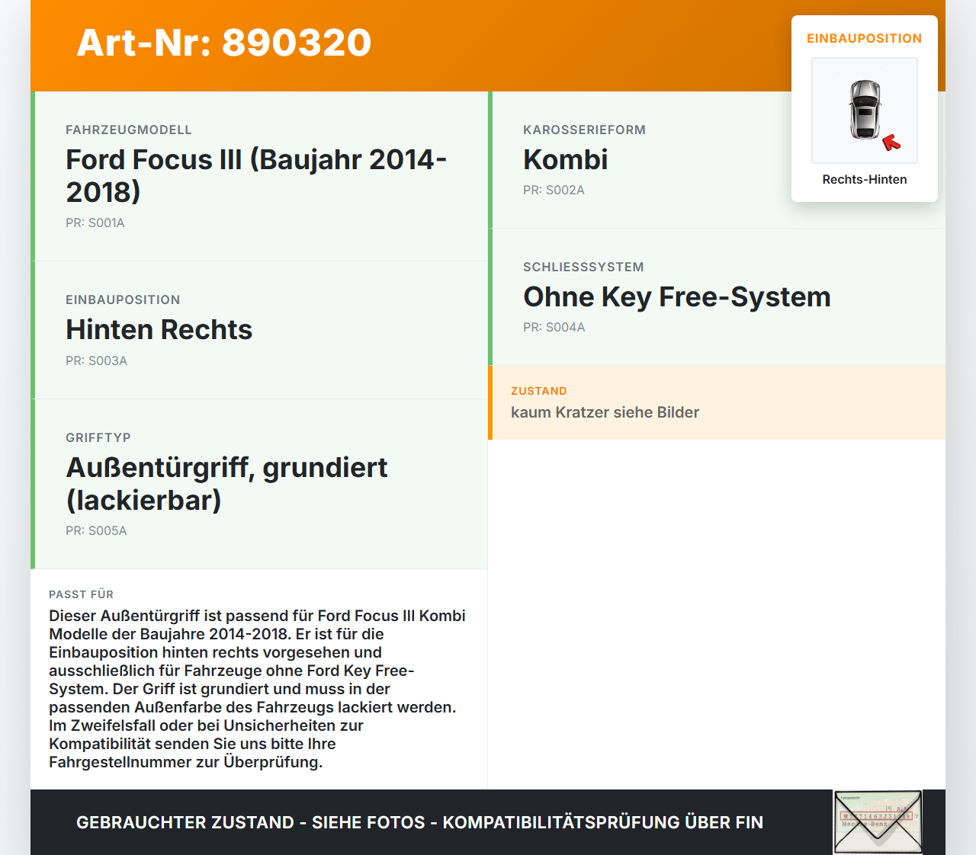Click the Hinten Rechts Einbauposition text
Image resolution: width=976 pixels, height=855 pixels.
(159, 330)
